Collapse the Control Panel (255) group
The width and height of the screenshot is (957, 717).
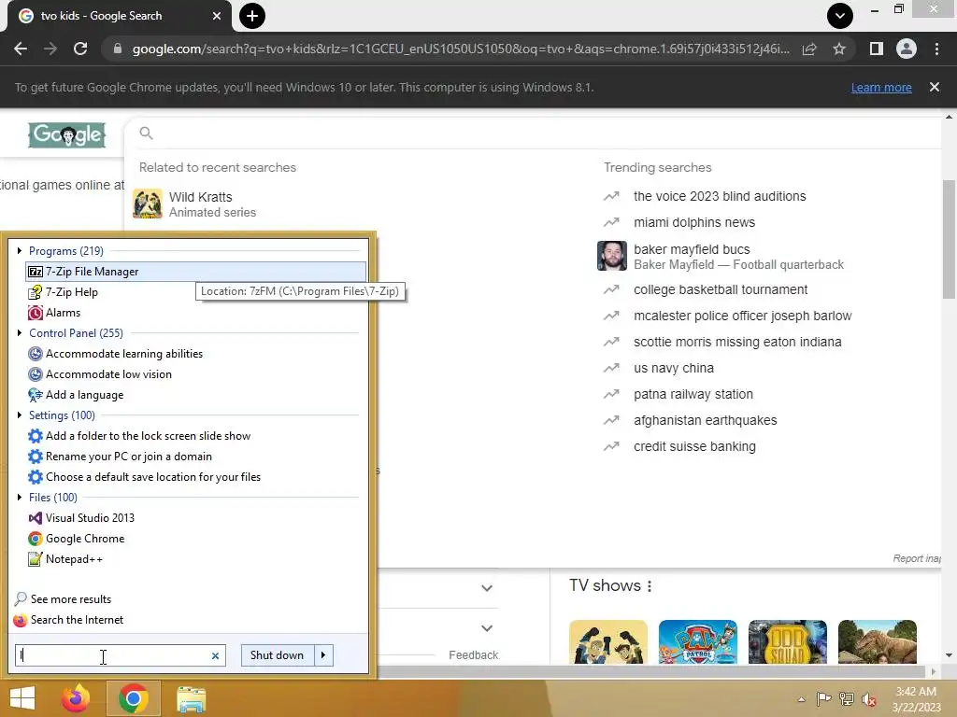(20, 333)
